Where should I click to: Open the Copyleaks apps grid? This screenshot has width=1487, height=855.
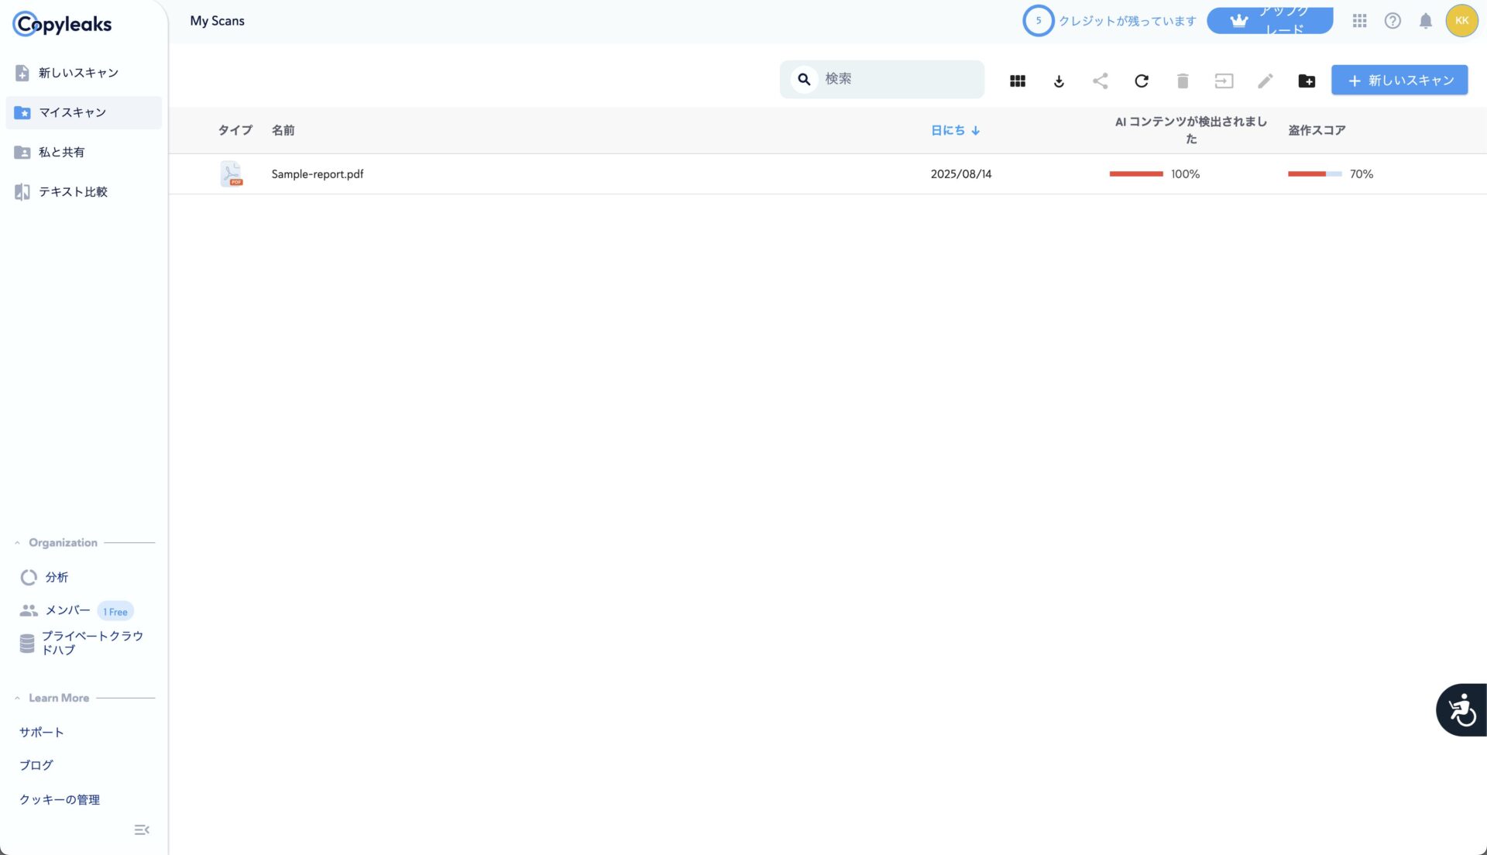[1359, 21]
